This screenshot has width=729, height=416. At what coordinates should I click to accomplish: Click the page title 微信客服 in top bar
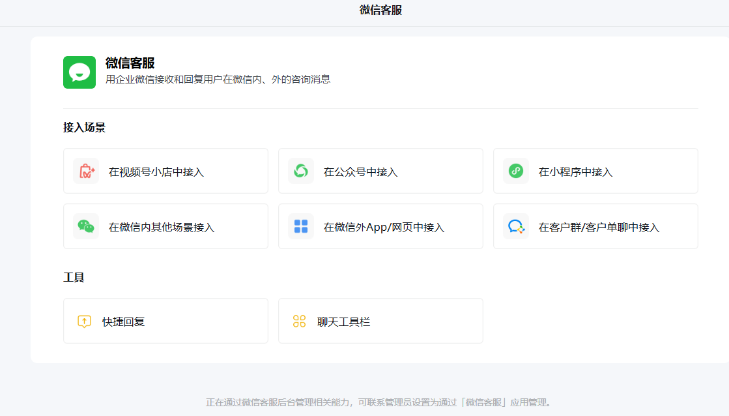pos(380,10)
